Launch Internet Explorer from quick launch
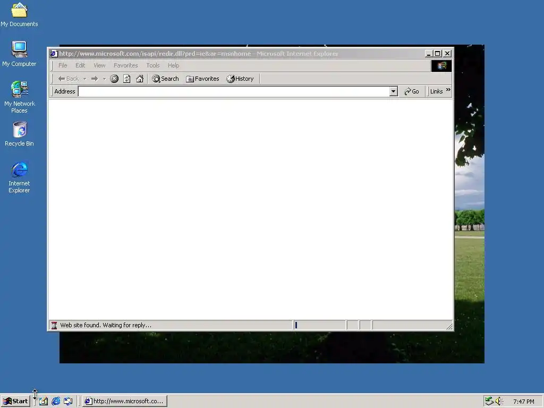 pyautogui.click(x=56, y=402)
